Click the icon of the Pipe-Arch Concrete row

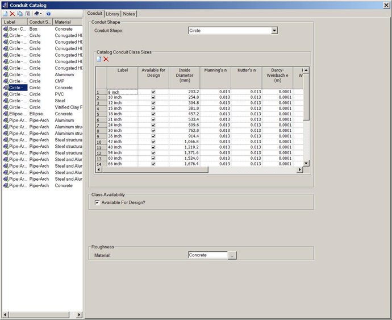6,185
